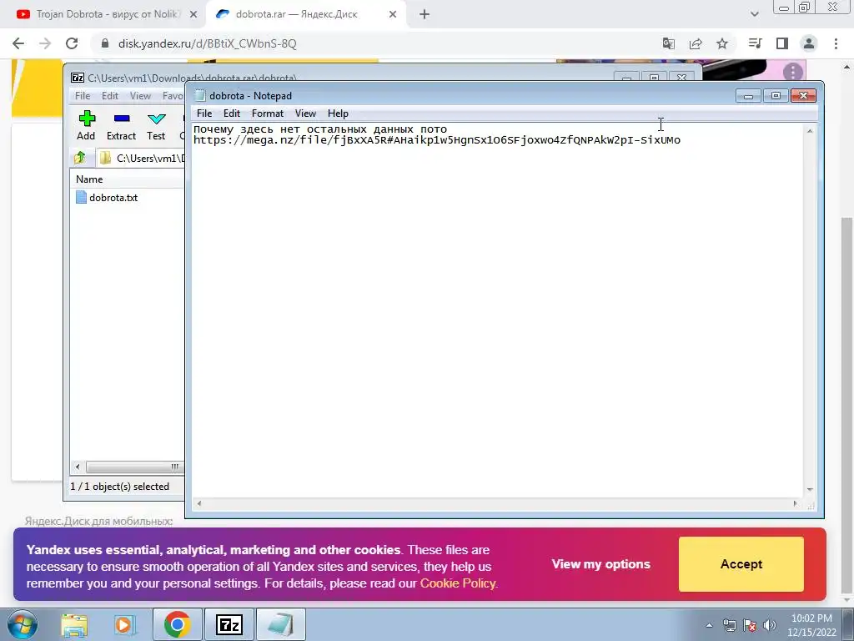Click the network tray icon
Image resolution: width=854 pixels, height=641 pixels.
pyautogui.click(x=729, y=625)
